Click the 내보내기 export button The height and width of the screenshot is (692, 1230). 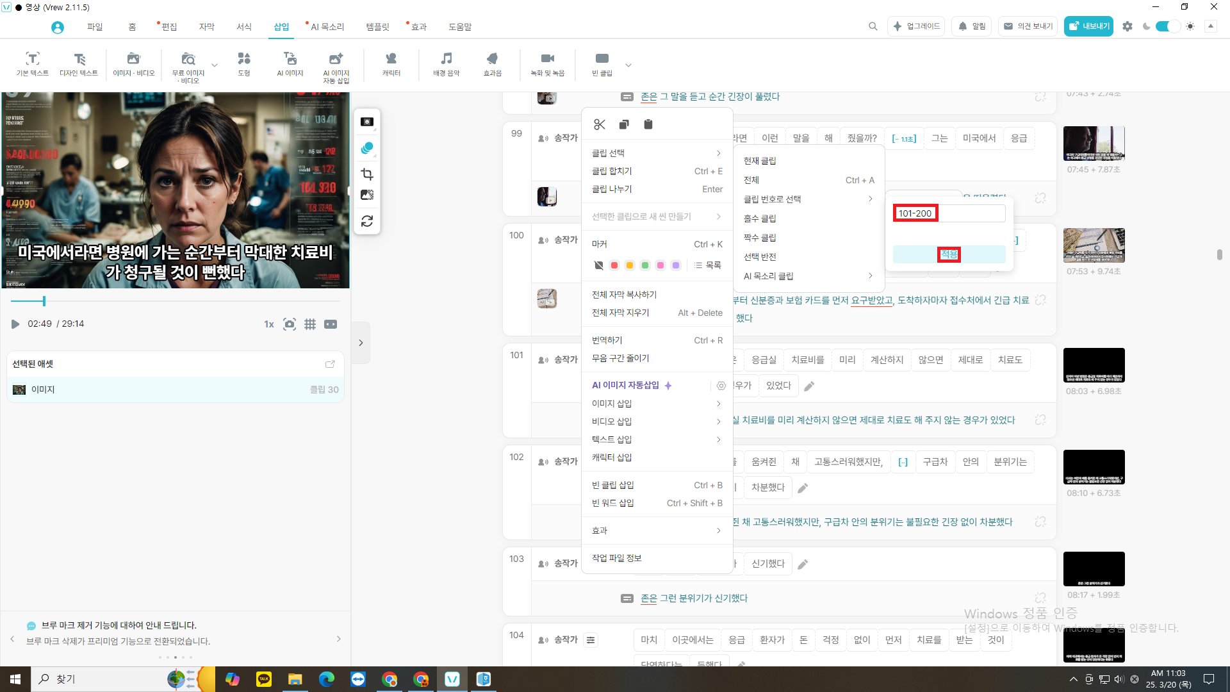(x=1088, y=26)
